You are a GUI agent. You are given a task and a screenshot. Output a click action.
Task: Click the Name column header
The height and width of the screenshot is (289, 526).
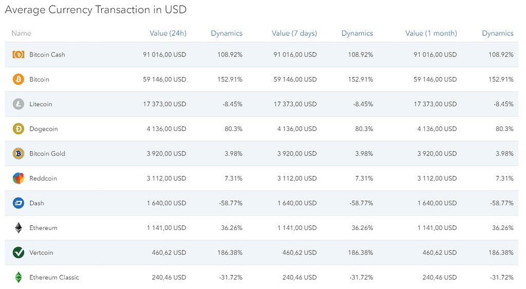click(21, 33)
